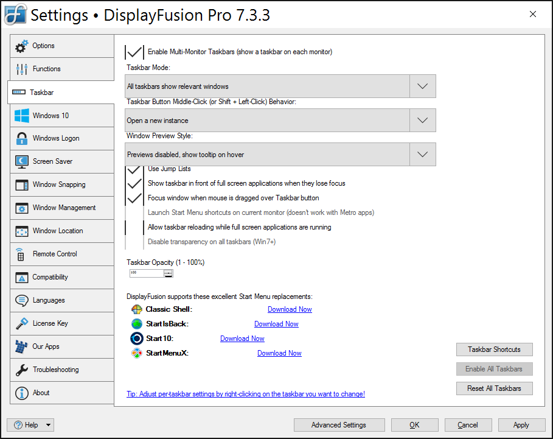This screenshot has width=553, height=439.
Task: Enable taskbar reloading during full screen apps
Action: click(134, 227)
